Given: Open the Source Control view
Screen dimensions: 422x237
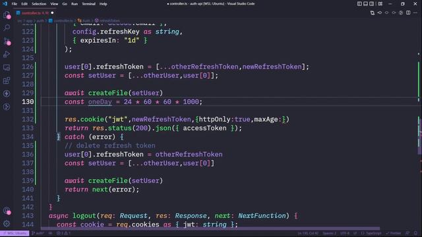Looking at the screenshot, I should pos(7,41).
